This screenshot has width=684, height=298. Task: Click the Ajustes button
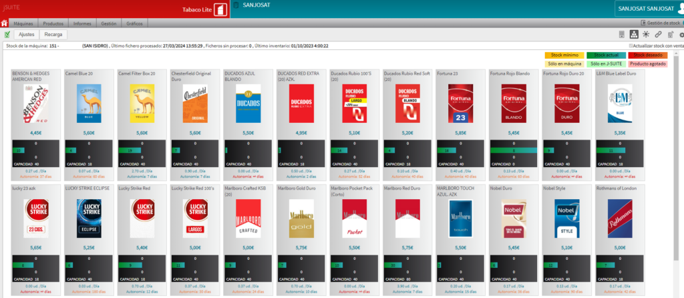point(27,35)
